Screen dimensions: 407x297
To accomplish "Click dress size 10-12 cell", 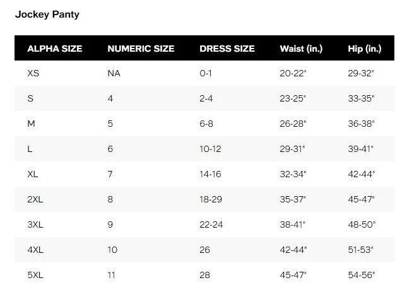I will click(210, 149).
